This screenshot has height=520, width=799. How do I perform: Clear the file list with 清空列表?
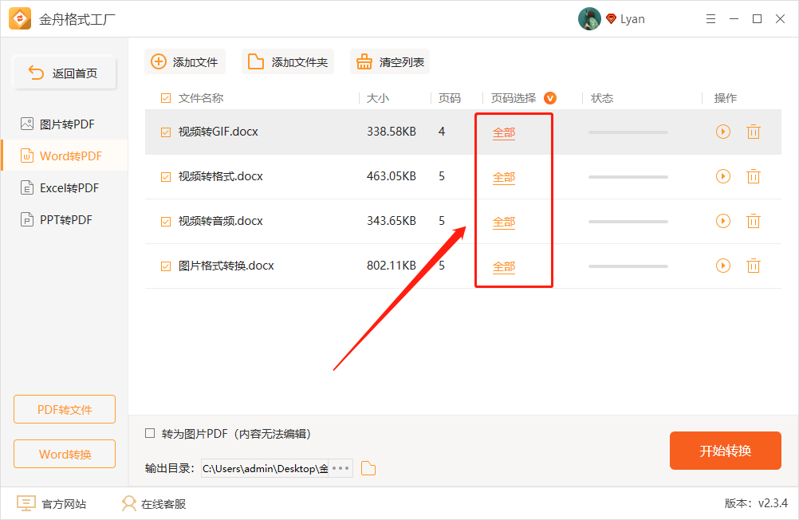[x=389, y=61]
